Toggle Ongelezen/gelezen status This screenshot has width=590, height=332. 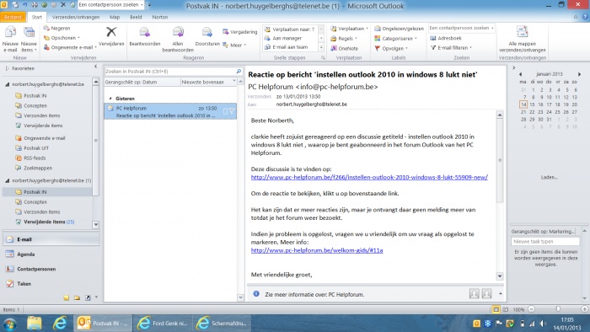[400, 29]
